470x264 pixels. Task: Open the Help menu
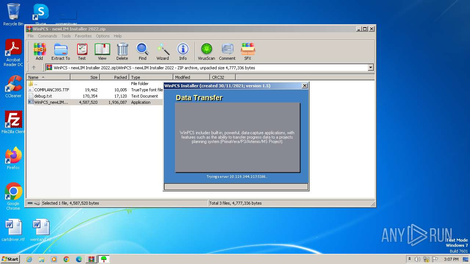click(x=117, y=36)
